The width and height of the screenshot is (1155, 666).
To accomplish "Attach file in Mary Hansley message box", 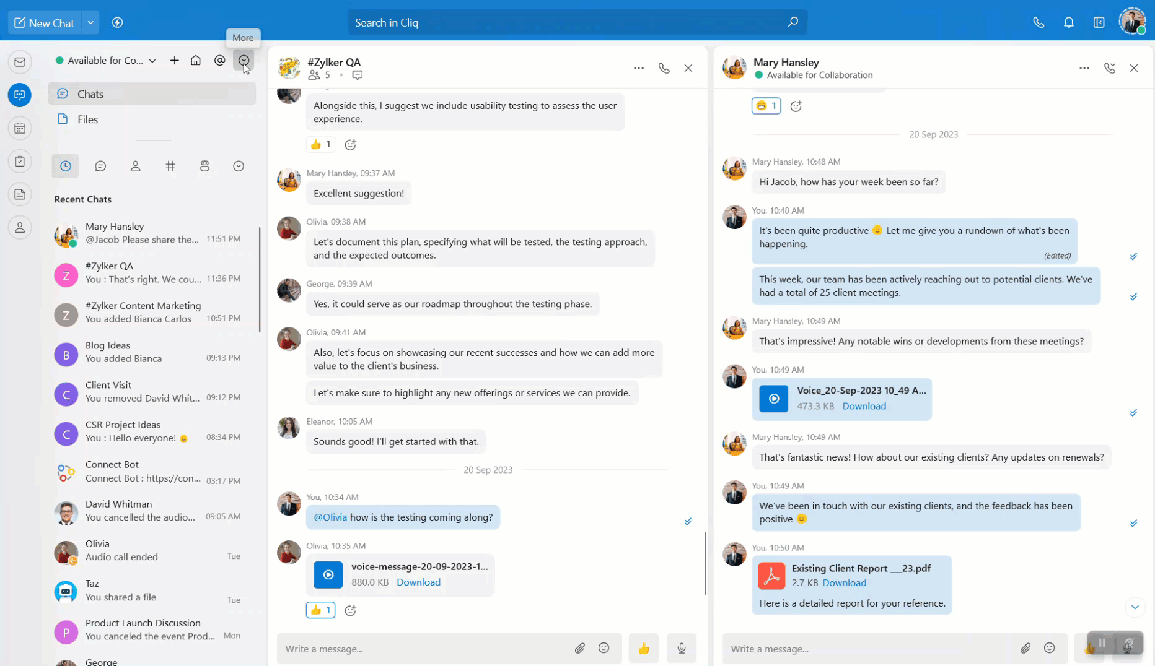I will coord(1025,648).
